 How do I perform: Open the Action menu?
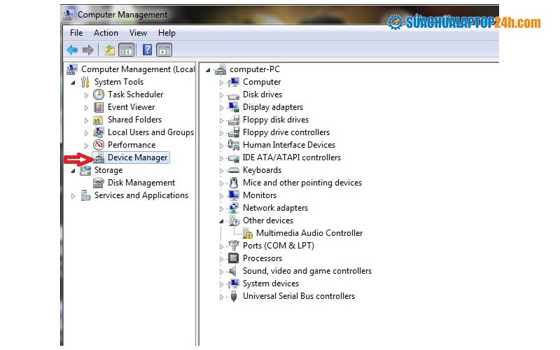click(x=106, y=33)
